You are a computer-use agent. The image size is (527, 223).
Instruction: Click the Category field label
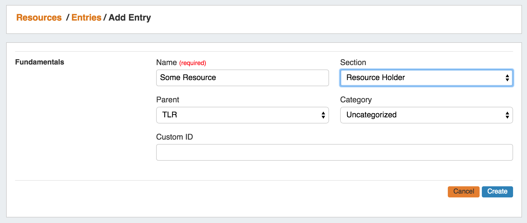coord(356,100)
